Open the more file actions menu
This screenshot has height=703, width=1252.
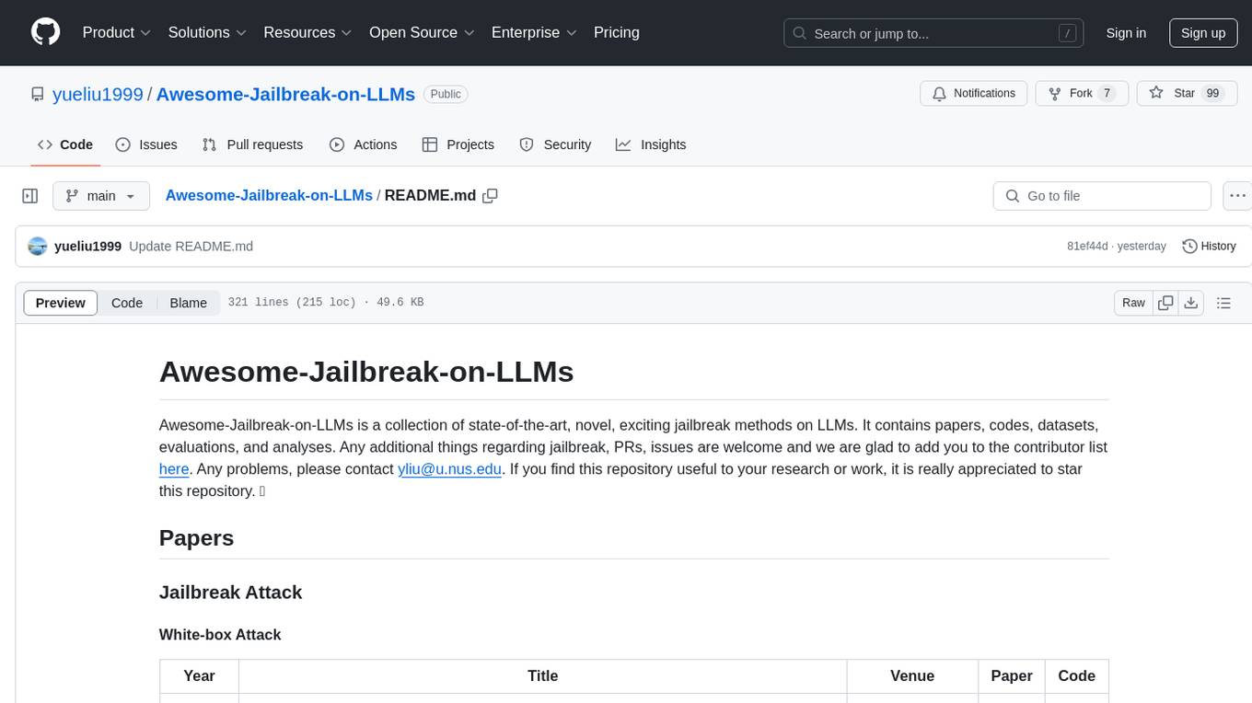click(1237, 196)
